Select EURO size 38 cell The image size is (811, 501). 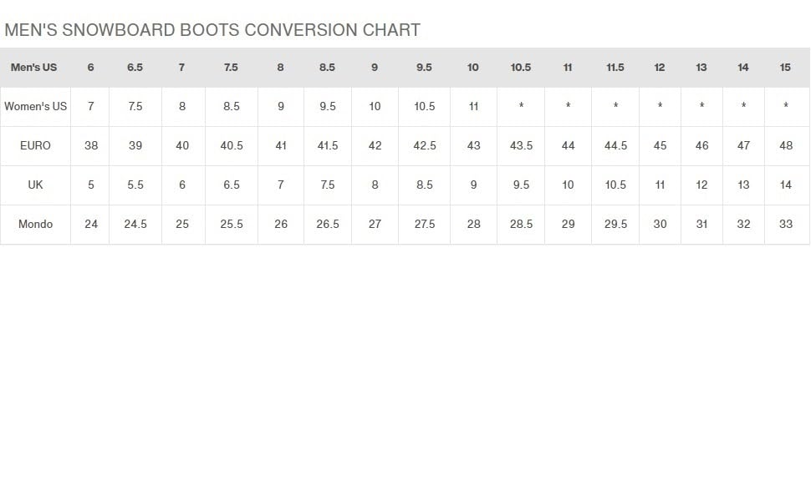[91, 145]
